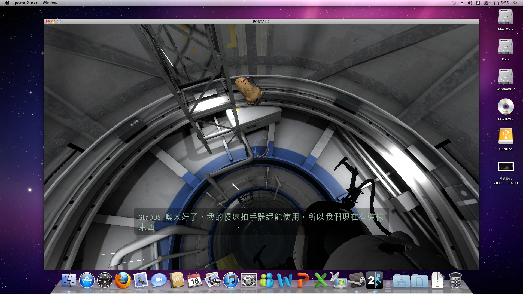The height and width of the screenshot is (294, 523).
Task: Launch Firefox from the dock
Action: point(123,280)
